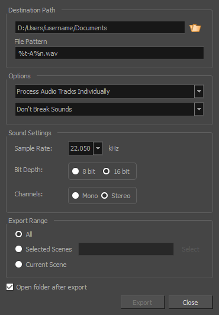
Task: Click the Export button
Action: tap(143, 303)
